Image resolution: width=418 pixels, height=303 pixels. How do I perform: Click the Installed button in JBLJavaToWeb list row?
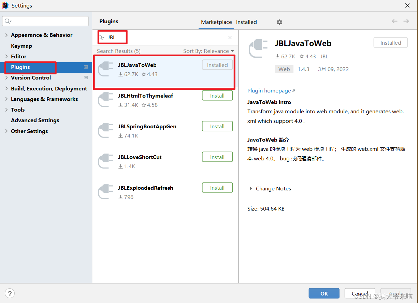[x=217, y=65]
